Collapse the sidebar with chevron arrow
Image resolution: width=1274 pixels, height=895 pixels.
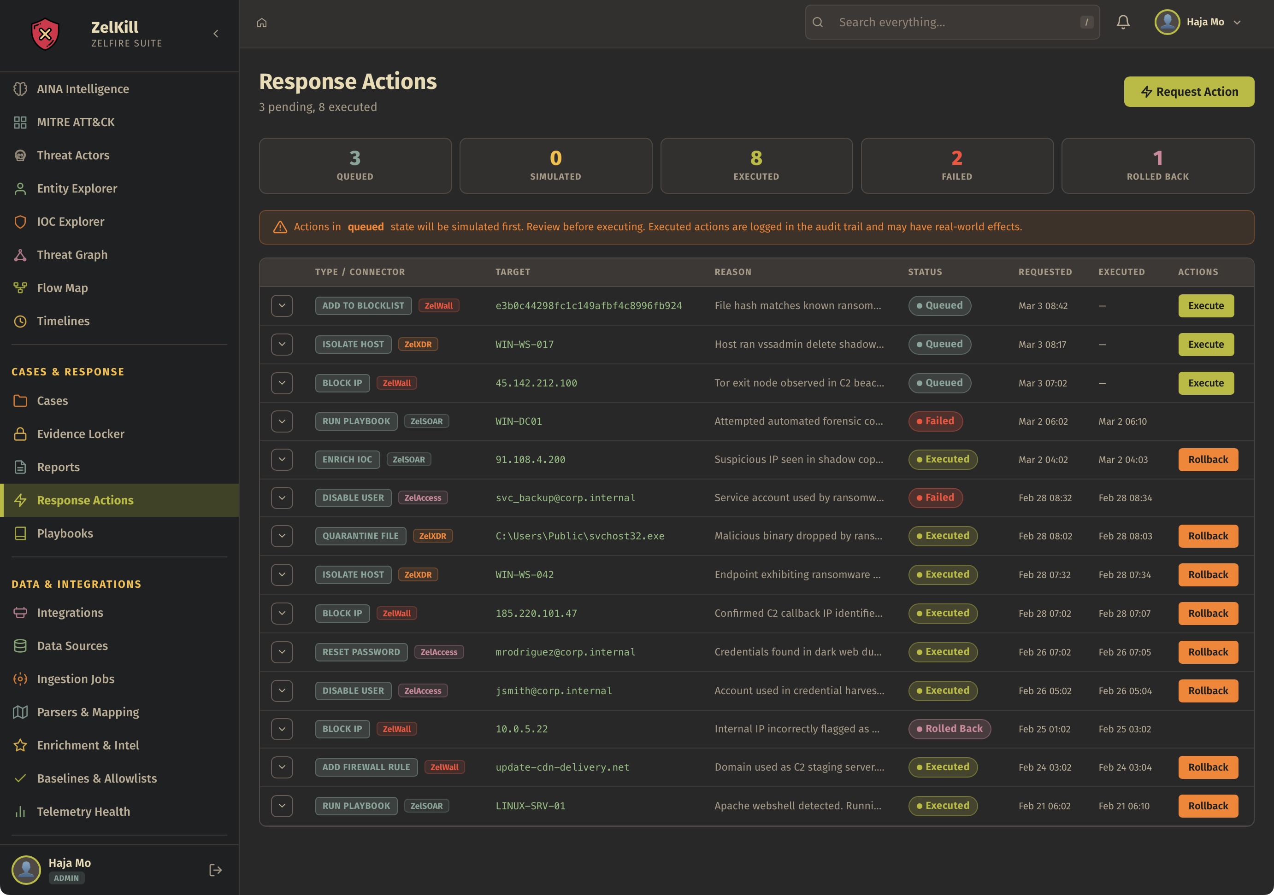[216, 34]
